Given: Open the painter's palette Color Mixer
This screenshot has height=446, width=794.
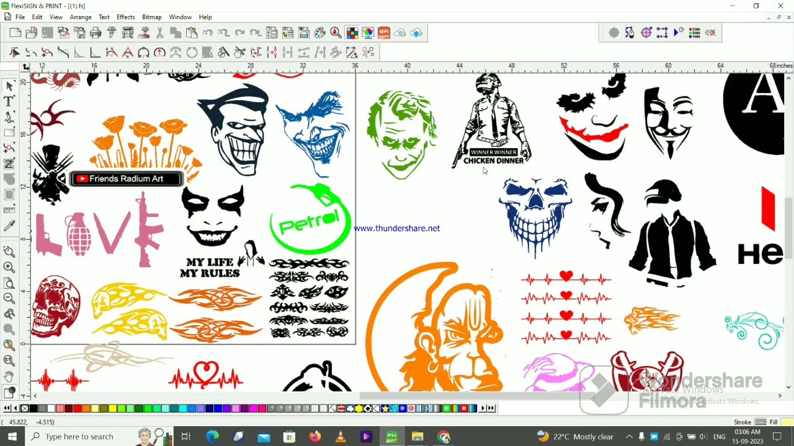Looking at the screenshot, I should [320, 33].
